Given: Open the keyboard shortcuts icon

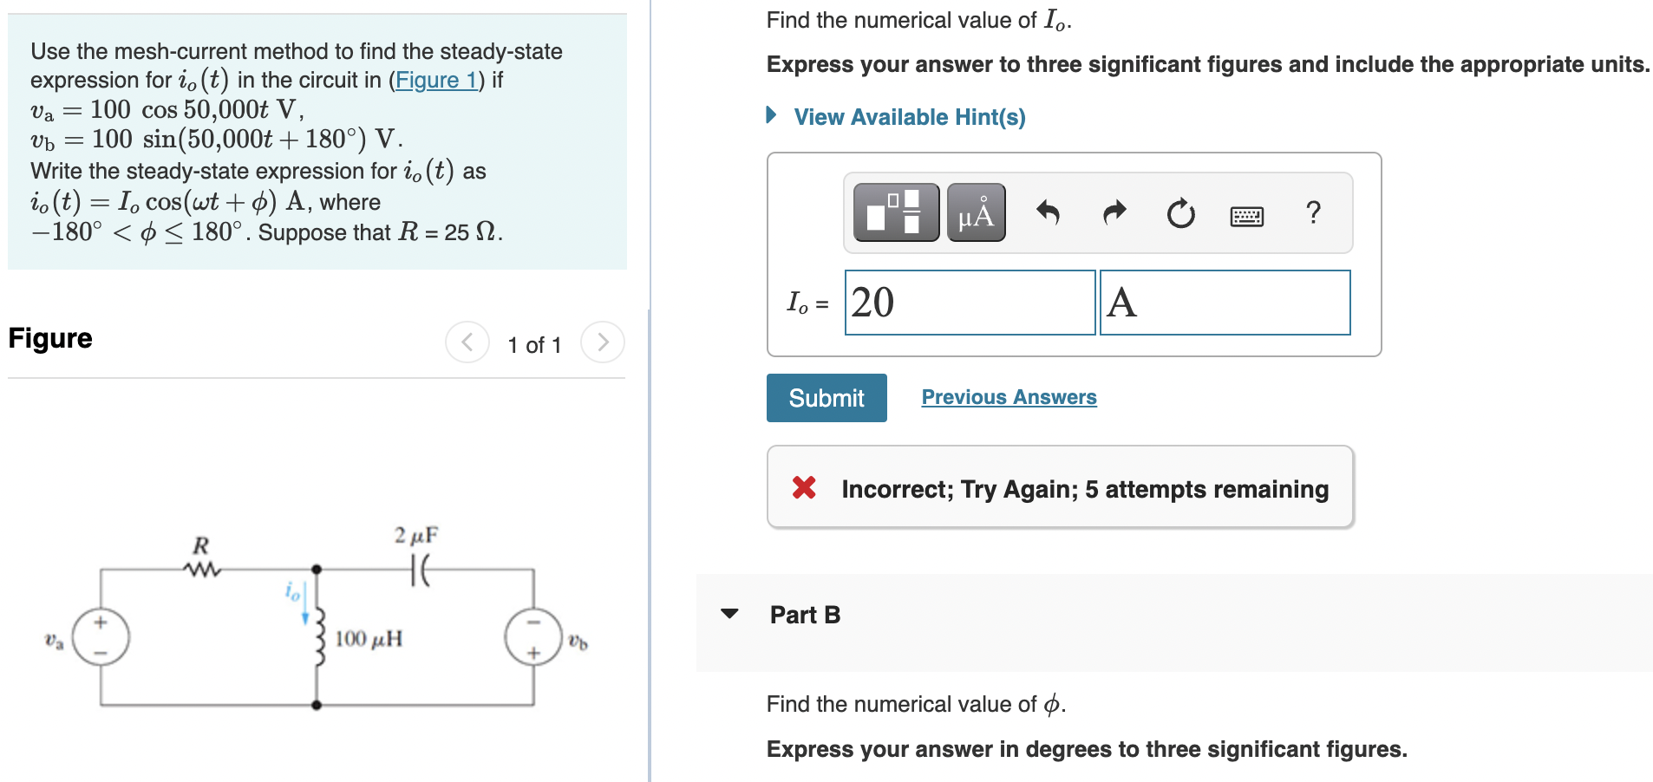Looking at the screenshot, I should click(1247, 215).
